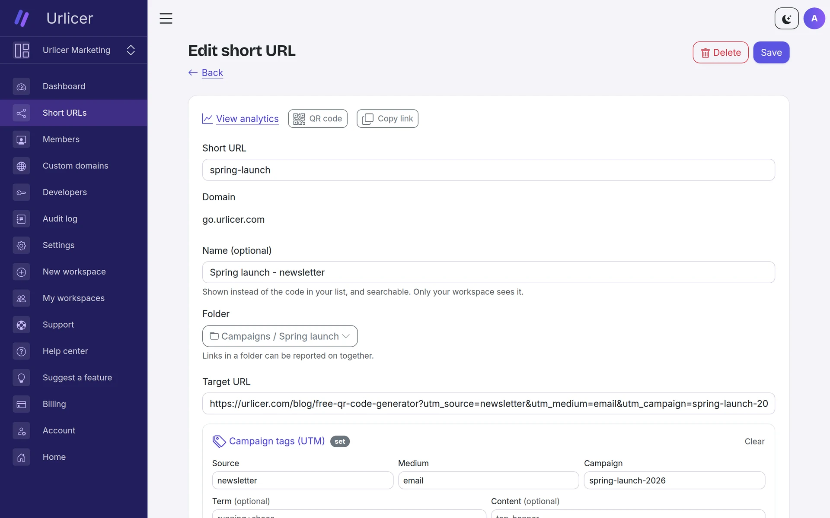
Task: Open the Urlicer Marketing workspace switcher
Action: tap(73, 50)
